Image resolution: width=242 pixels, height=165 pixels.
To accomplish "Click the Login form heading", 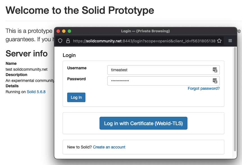I will tap(69, 55).
